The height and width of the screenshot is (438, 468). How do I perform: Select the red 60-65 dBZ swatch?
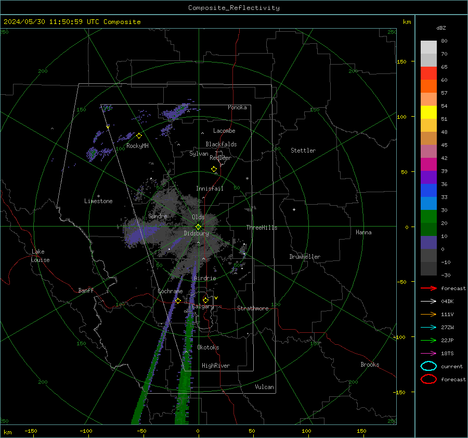(428, 73)
